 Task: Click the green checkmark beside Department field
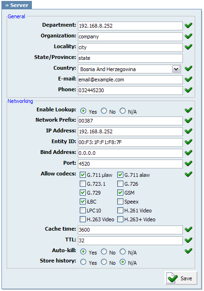[x=189, y=25]
